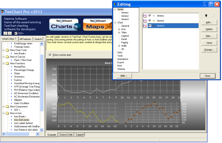The height and width of the screenshot is (143, 222).
Task: Toggle Series3 visibility checkbox
Action: pos(150,26)
